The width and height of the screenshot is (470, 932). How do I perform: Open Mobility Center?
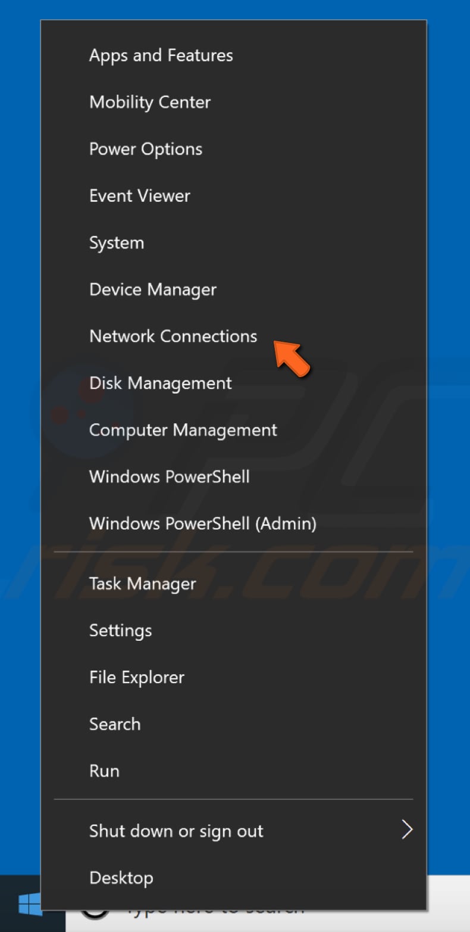[150, 102]
